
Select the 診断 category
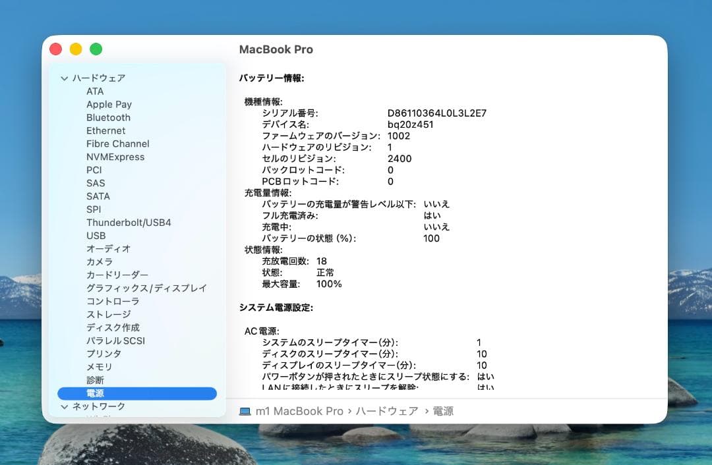click(x=96, y=380)
